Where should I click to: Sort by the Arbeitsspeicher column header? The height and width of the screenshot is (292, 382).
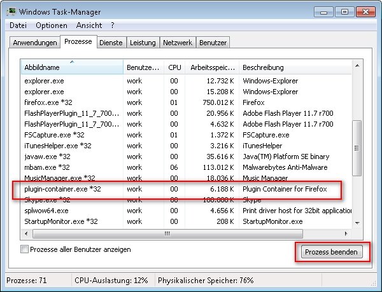point(212,67)
